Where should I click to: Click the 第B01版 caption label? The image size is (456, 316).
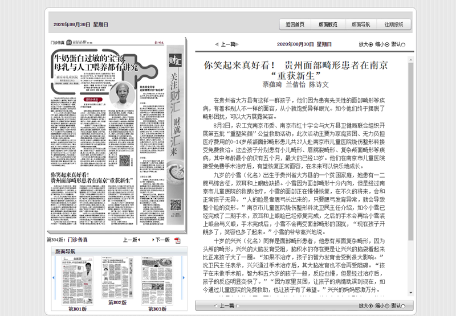point(78,309)
